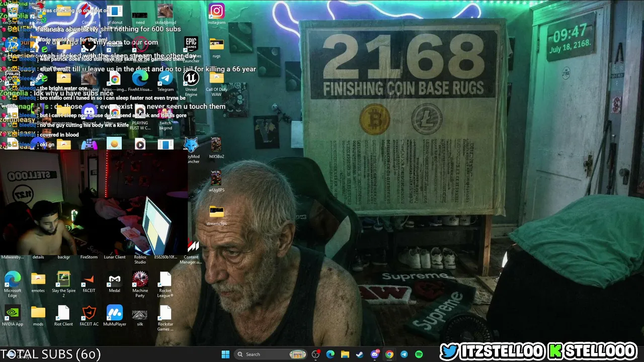Launch the Microsoft Edge desktop shortcut
644x362 pixels.
[13, 285]
